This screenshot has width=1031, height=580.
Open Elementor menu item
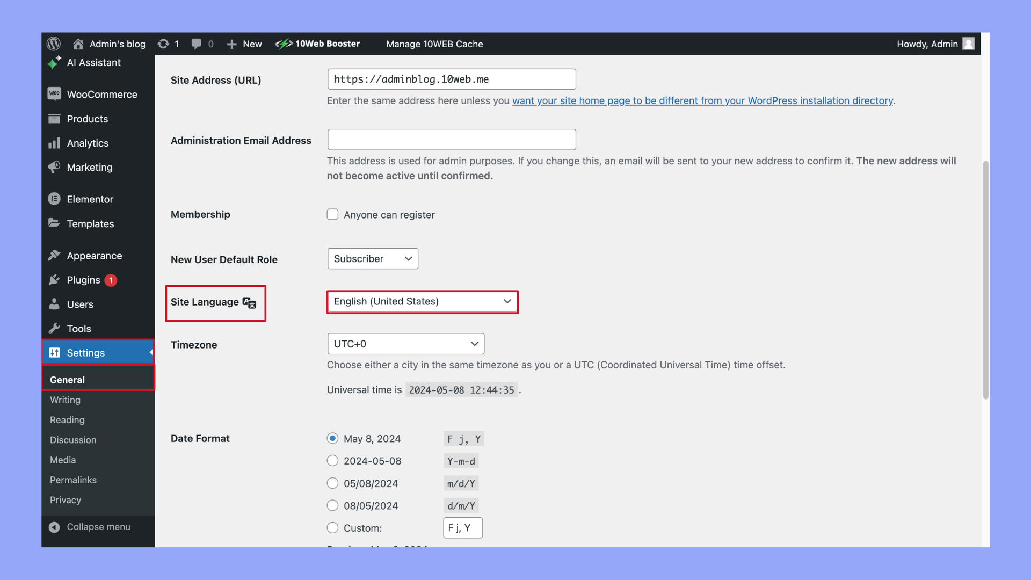click(x=90, y=199)
